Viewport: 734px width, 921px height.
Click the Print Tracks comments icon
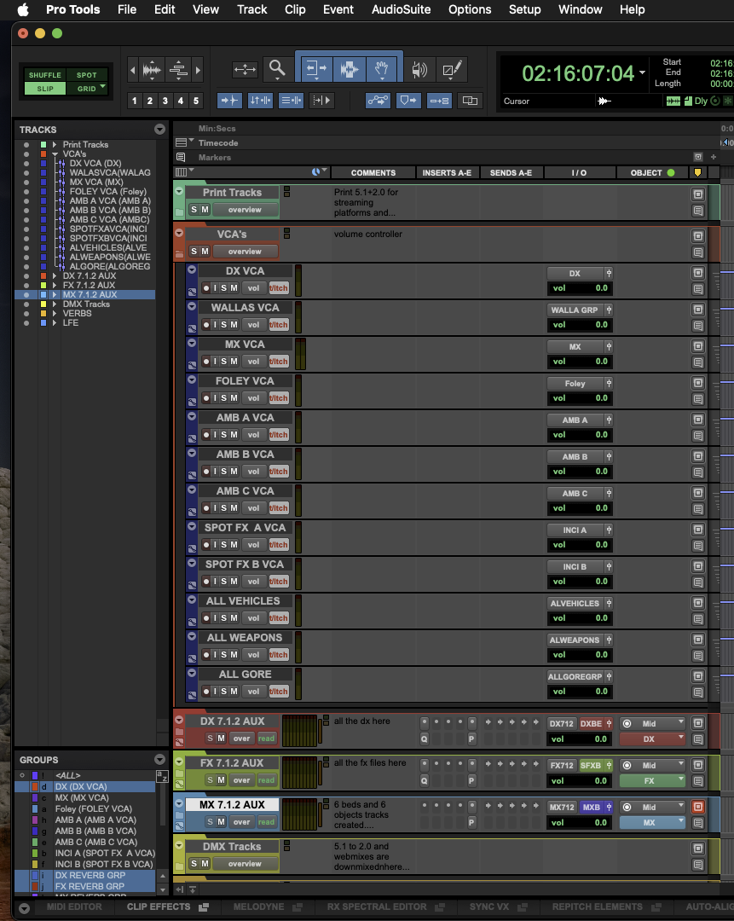pyautogui.click(x=698, y=211)
